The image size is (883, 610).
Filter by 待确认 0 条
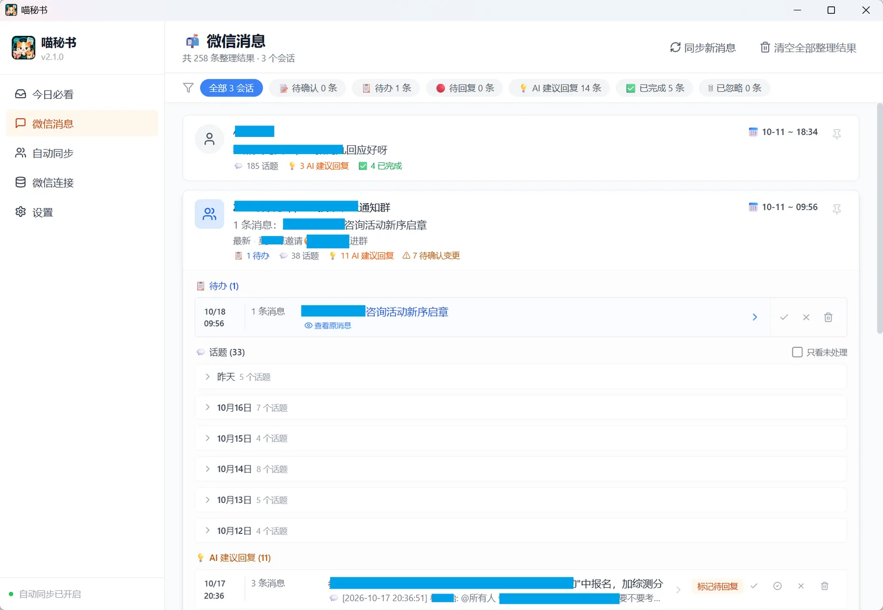pyautogui.click(x=307, y=88)
